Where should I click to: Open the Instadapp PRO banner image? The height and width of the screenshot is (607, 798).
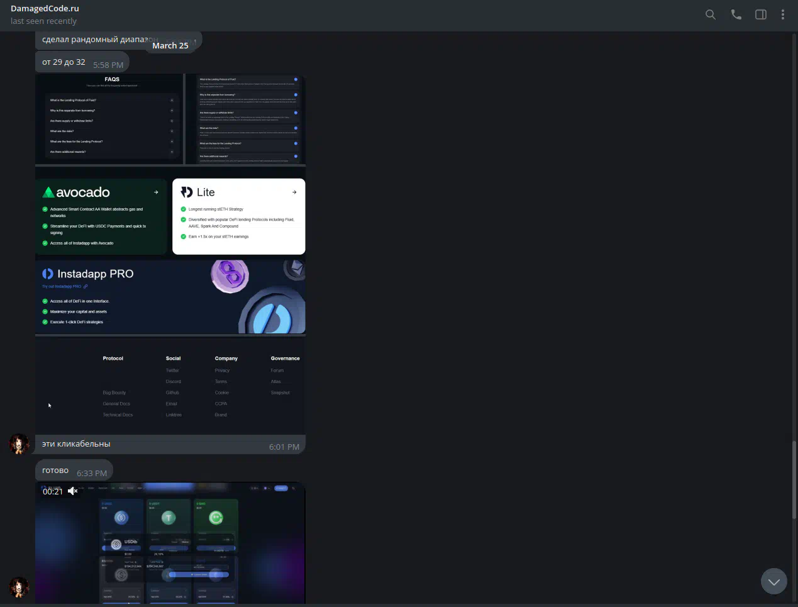pyautogui.click(x=170, y=296)
